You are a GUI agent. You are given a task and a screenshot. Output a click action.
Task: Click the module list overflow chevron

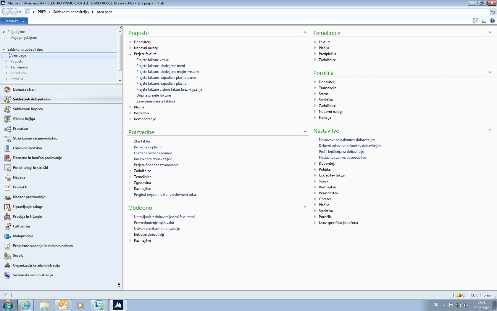tap(119, 285)
